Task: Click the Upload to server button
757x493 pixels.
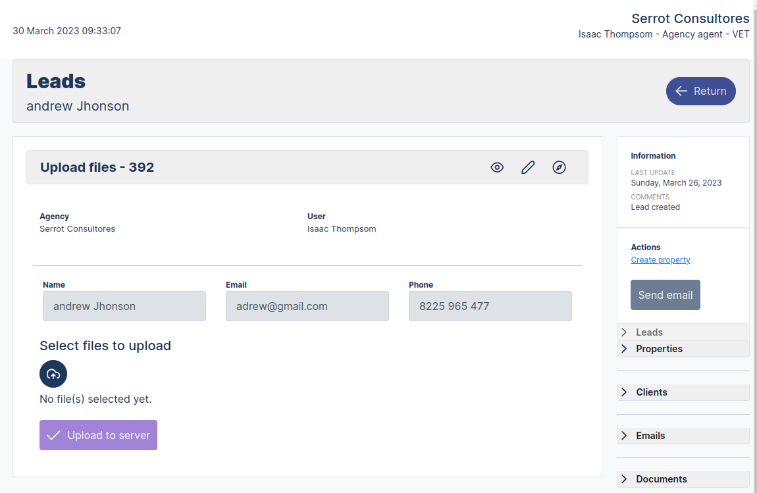Action: (x=98, y=435)
